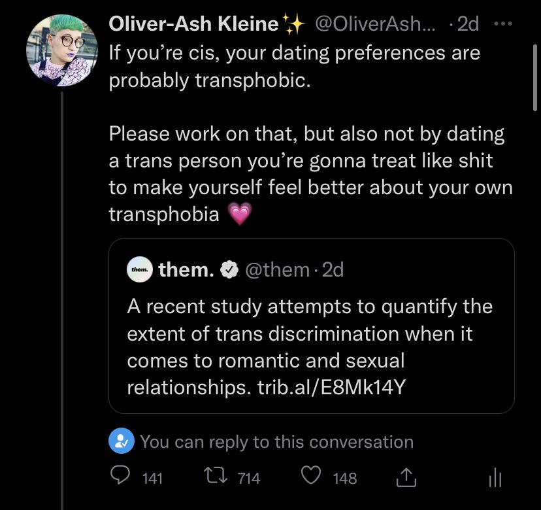View tweet analytics bar chart icon
Image resolution: width=541 pixels, height=510 pixels.
(x=495, y=477)
